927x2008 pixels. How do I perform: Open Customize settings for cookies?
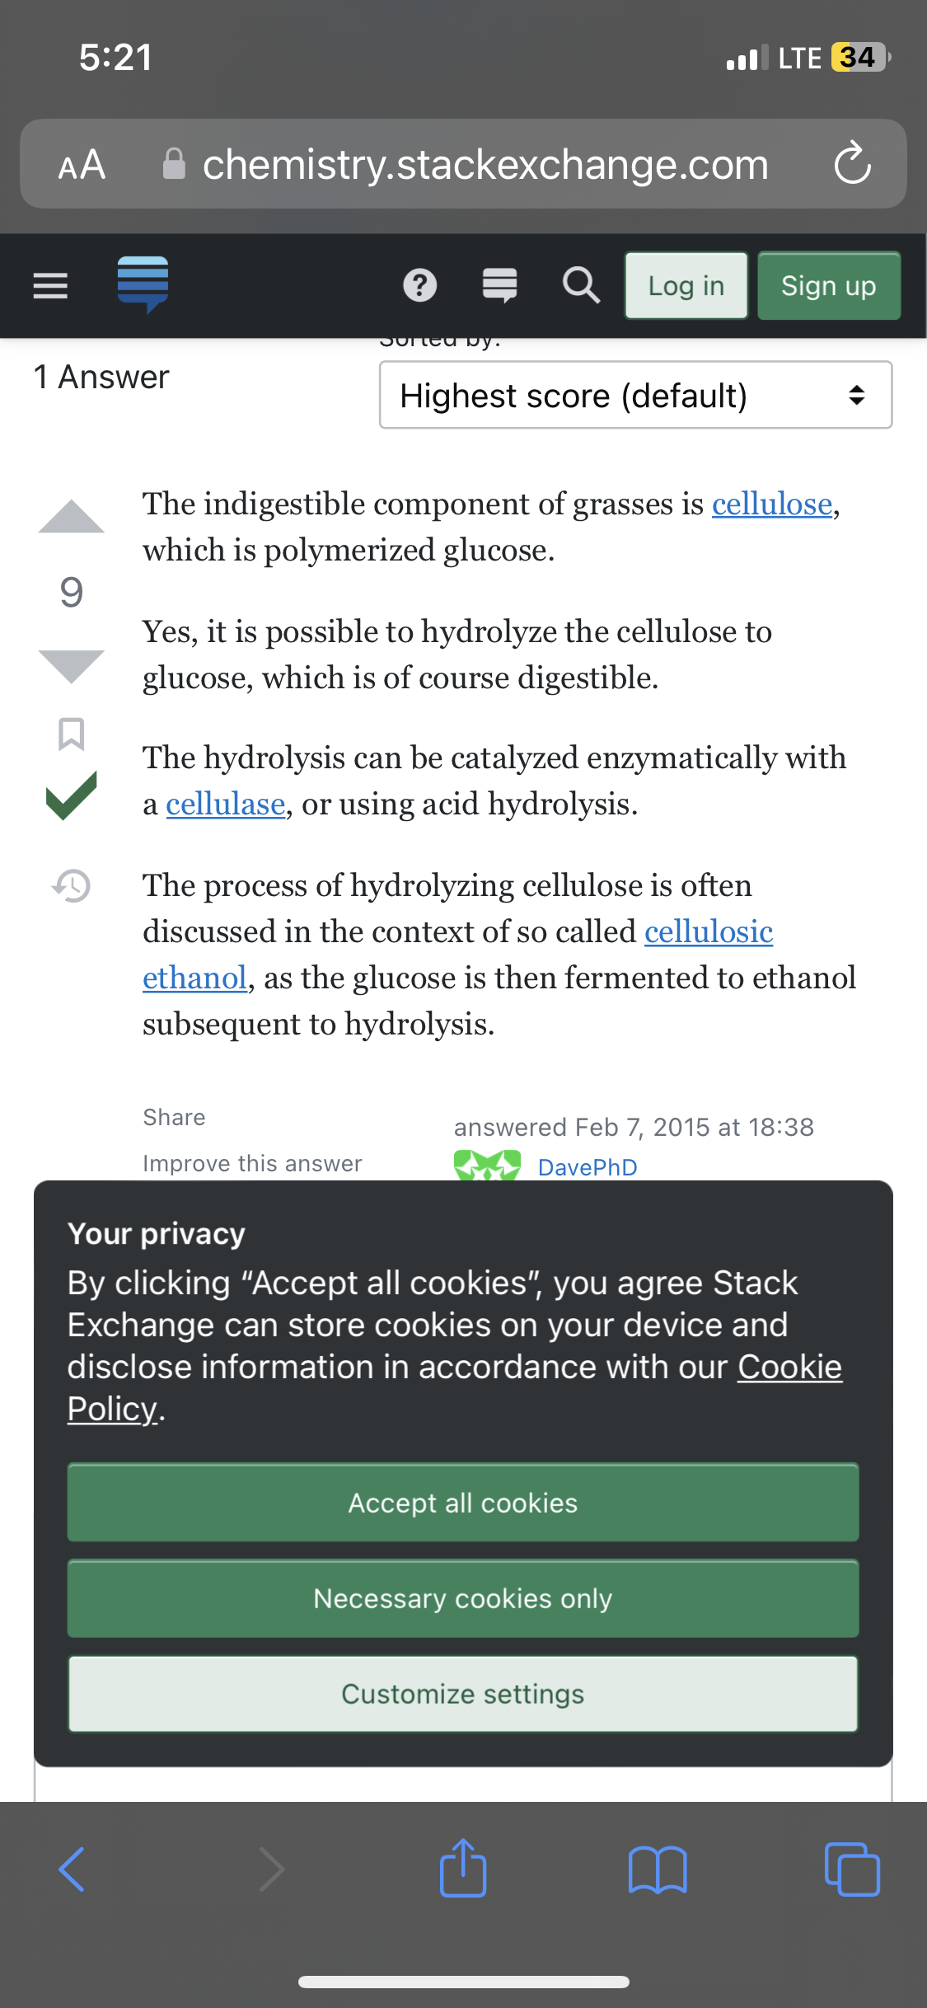click(x=463, y=1694)
